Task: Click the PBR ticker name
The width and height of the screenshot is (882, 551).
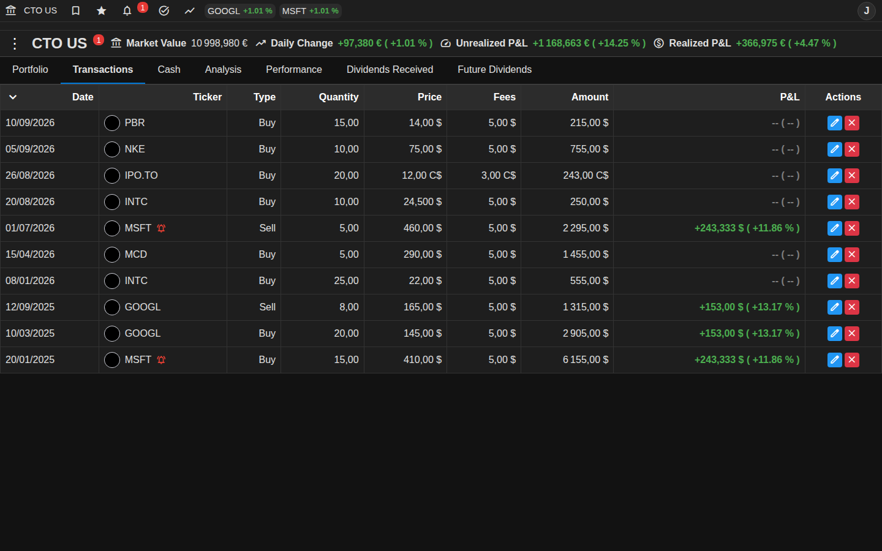Action: tap(135, 123)
